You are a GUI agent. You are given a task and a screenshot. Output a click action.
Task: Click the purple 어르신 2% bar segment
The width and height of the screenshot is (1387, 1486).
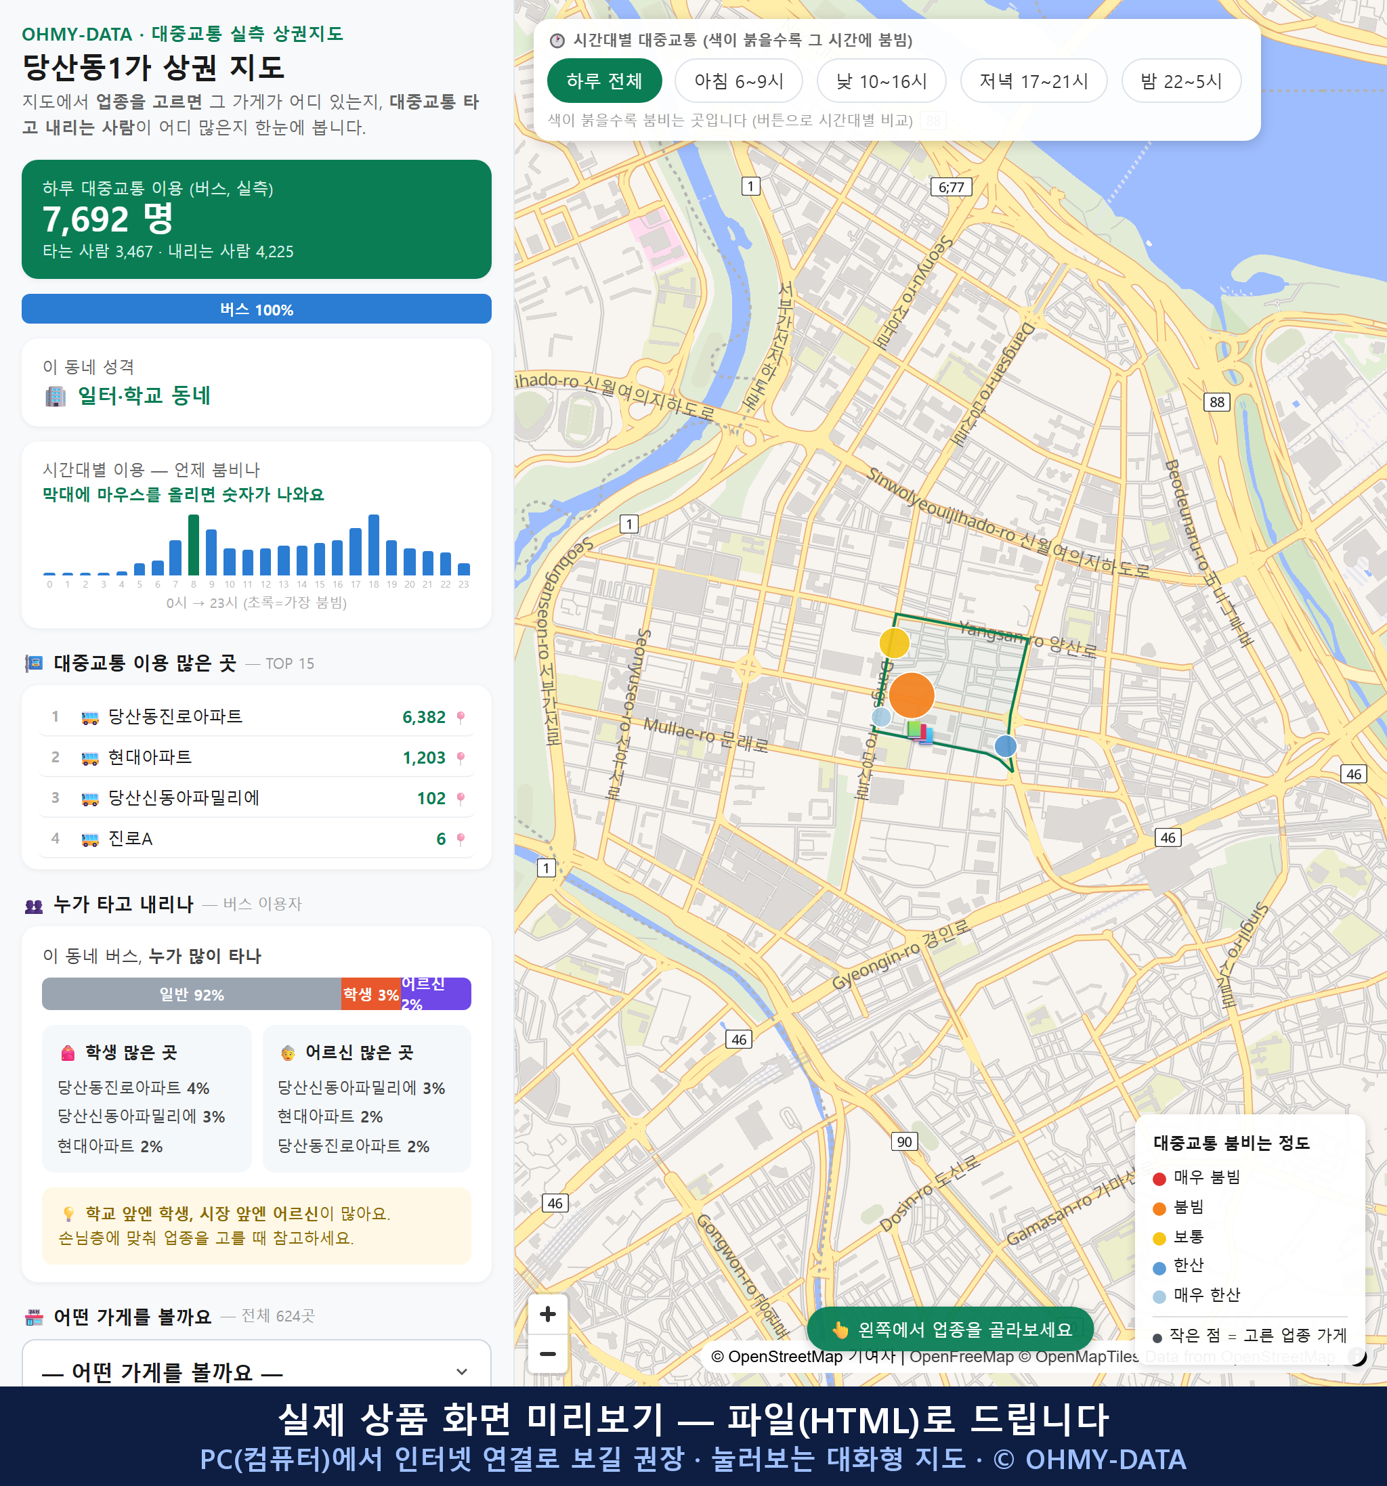point(436,994)
